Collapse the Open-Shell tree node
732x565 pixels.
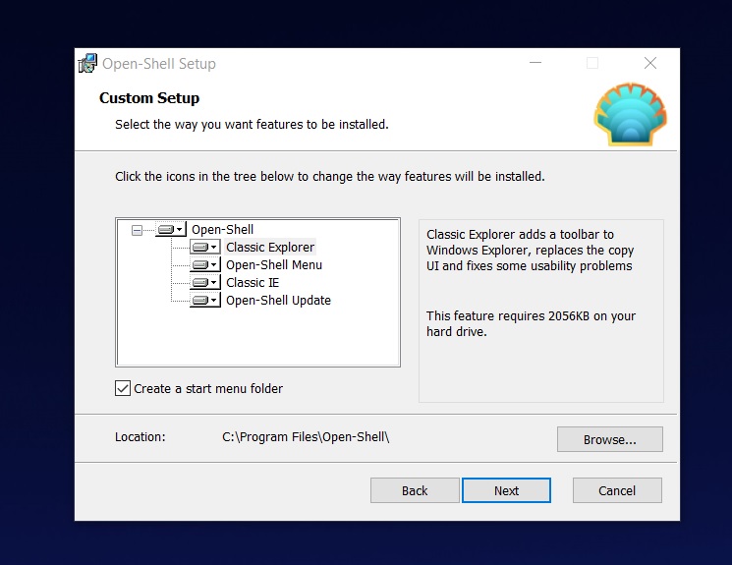(137, 230)
